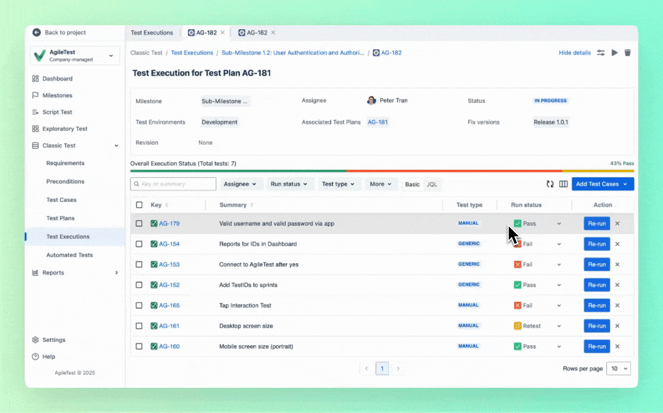Image resolution: width=663 pixels, height=413 pixels.
Task: Check the AG-154 row checkbox
Action: point(139,244)
